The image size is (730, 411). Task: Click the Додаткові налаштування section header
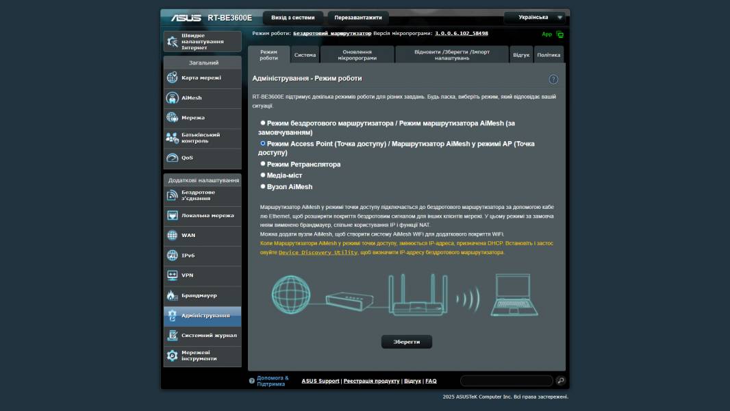click(x=203, y=180)
